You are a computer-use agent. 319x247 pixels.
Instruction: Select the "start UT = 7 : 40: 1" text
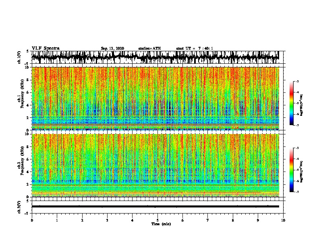[x=195, y=48]
